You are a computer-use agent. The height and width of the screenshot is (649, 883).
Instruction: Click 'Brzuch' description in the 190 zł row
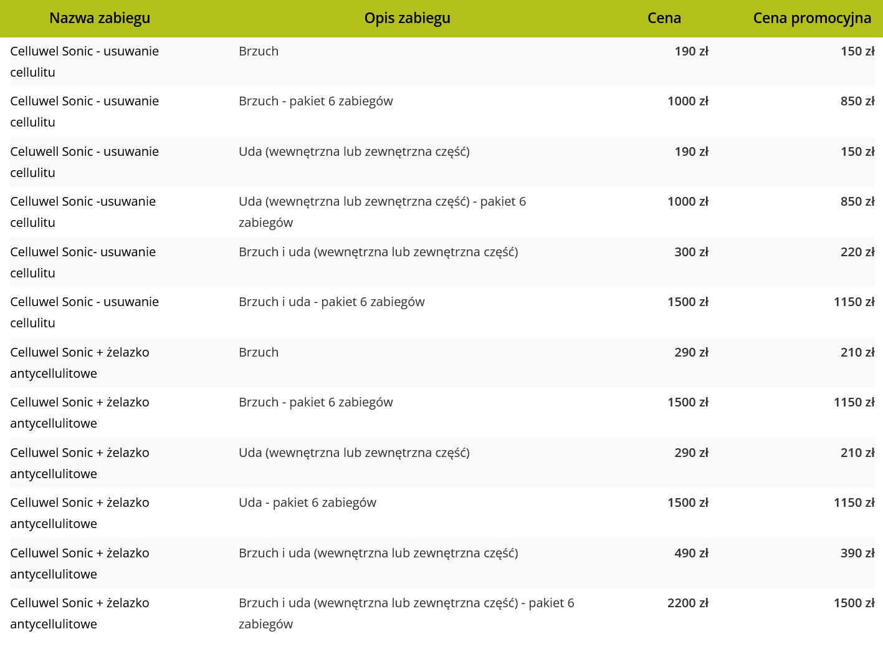coord(259,51)
